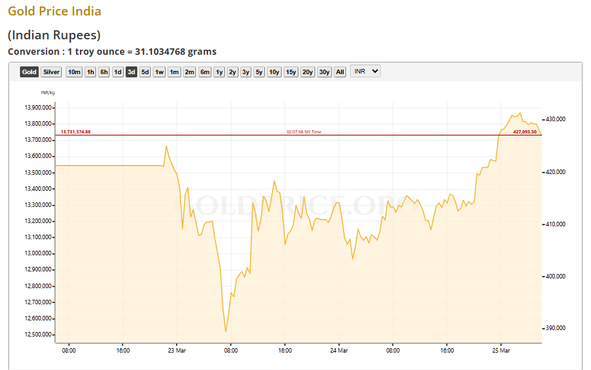Show the 15y price history
Screen dimensions: 591x370
coord(291,72)
